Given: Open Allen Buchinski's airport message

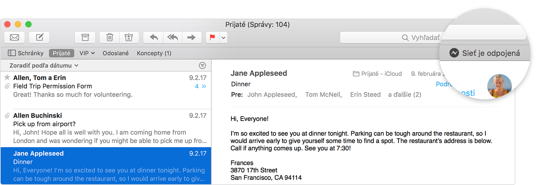Looking at the screenshot, I should [x=106, y=128].
